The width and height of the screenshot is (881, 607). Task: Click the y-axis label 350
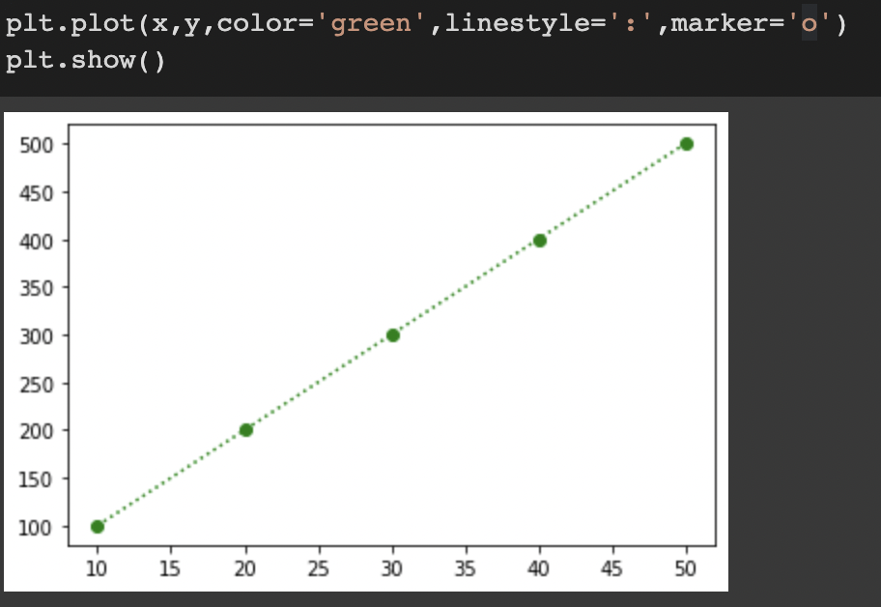click(x=36, y=288)
